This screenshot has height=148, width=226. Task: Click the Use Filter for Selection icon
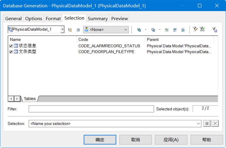[215, 30]
